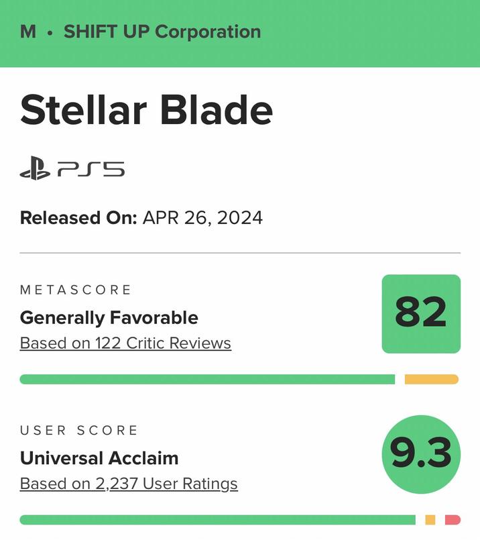Click the yellow segment of the Metascore bar
The width and height of the screenshot is (480, 540).
(x=432, y=378)
